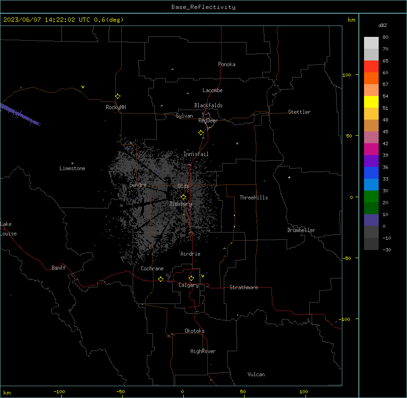Click the pink 45-42 dBZ legend swatch
407x398 pixels.
point(371,138)
